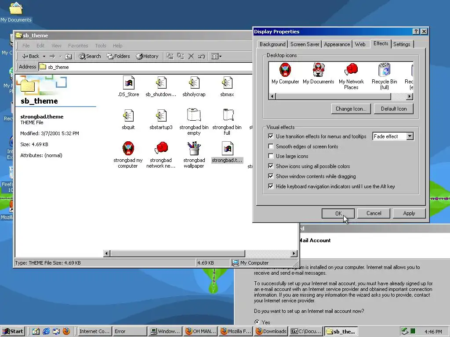This screenshot has width=450, height=337.
Task: Toggle Show icons using all possible colors
Action: (271, 166)
